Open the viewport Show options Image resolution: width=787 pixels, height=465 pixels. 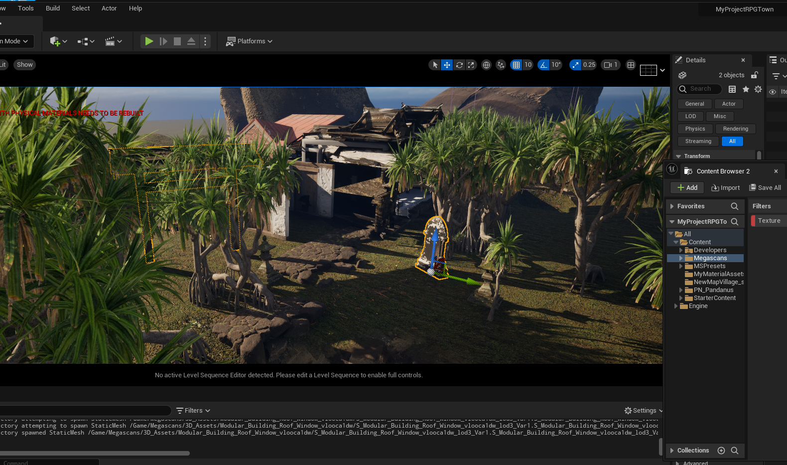24,65
